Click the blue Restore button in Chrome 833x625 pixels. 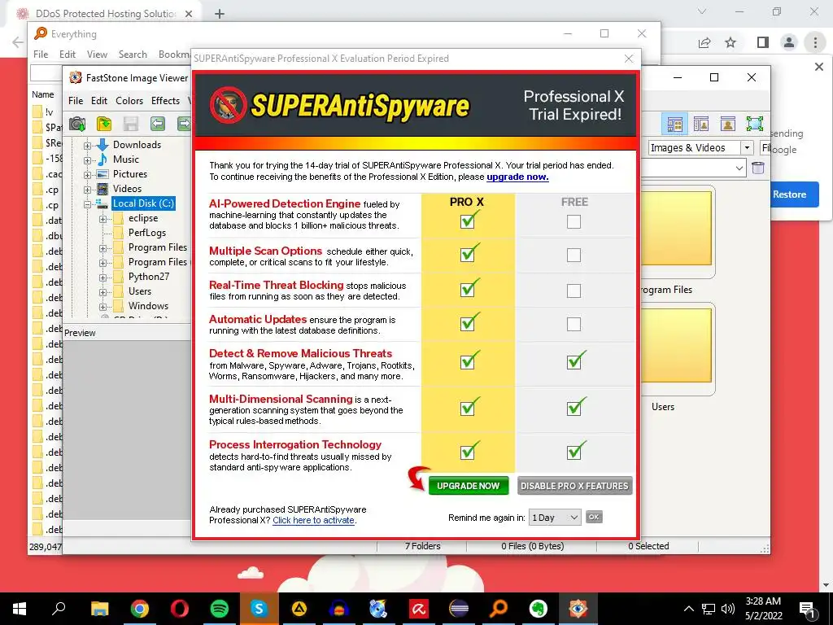coord(789,194)
